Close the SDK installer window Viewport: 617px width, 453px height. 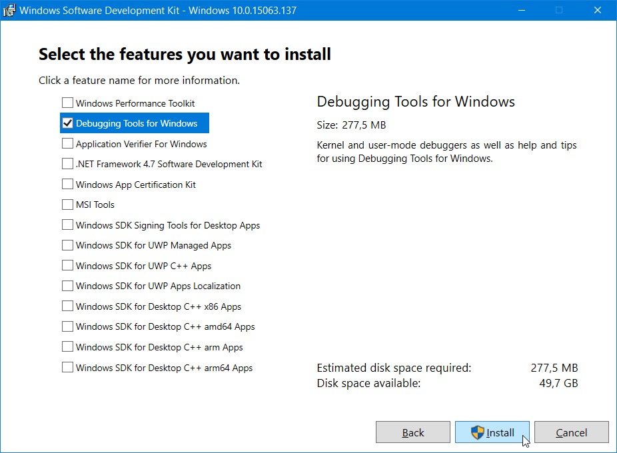click(x=597, y=10)
